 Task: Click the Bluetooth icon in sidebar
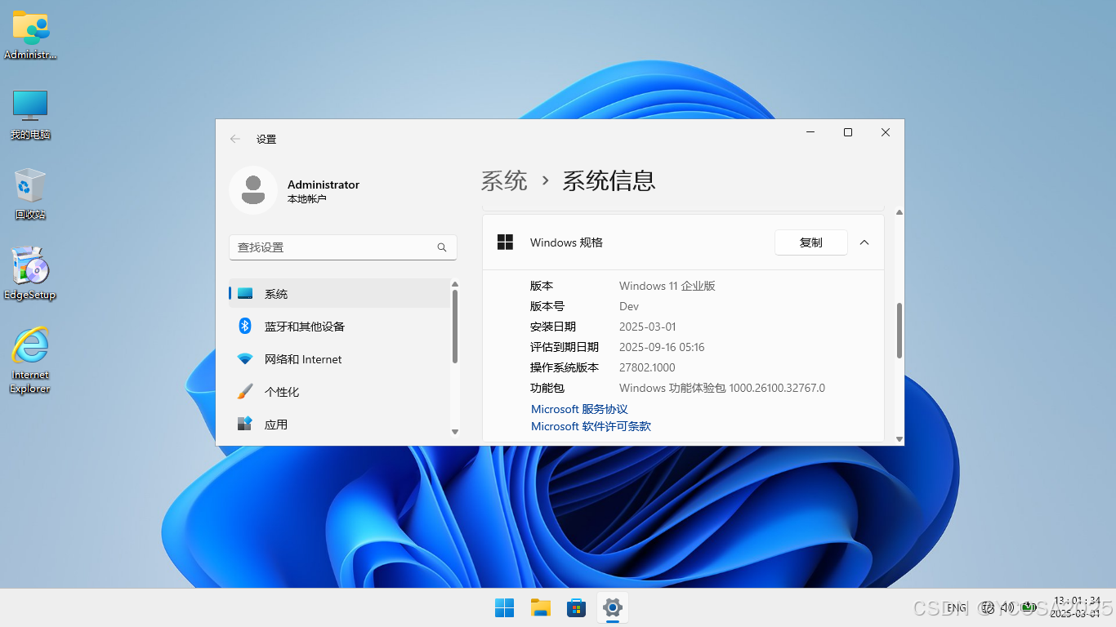(245, 326)
